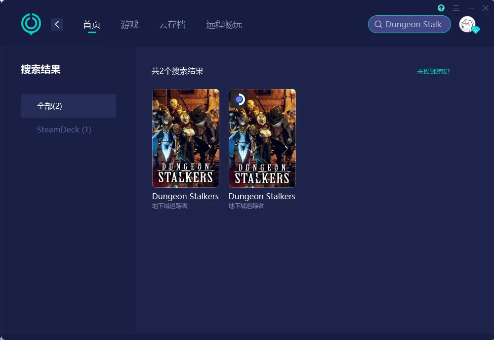
Task: Open the 远程畅玩 tab
Action: pos(224,25)
